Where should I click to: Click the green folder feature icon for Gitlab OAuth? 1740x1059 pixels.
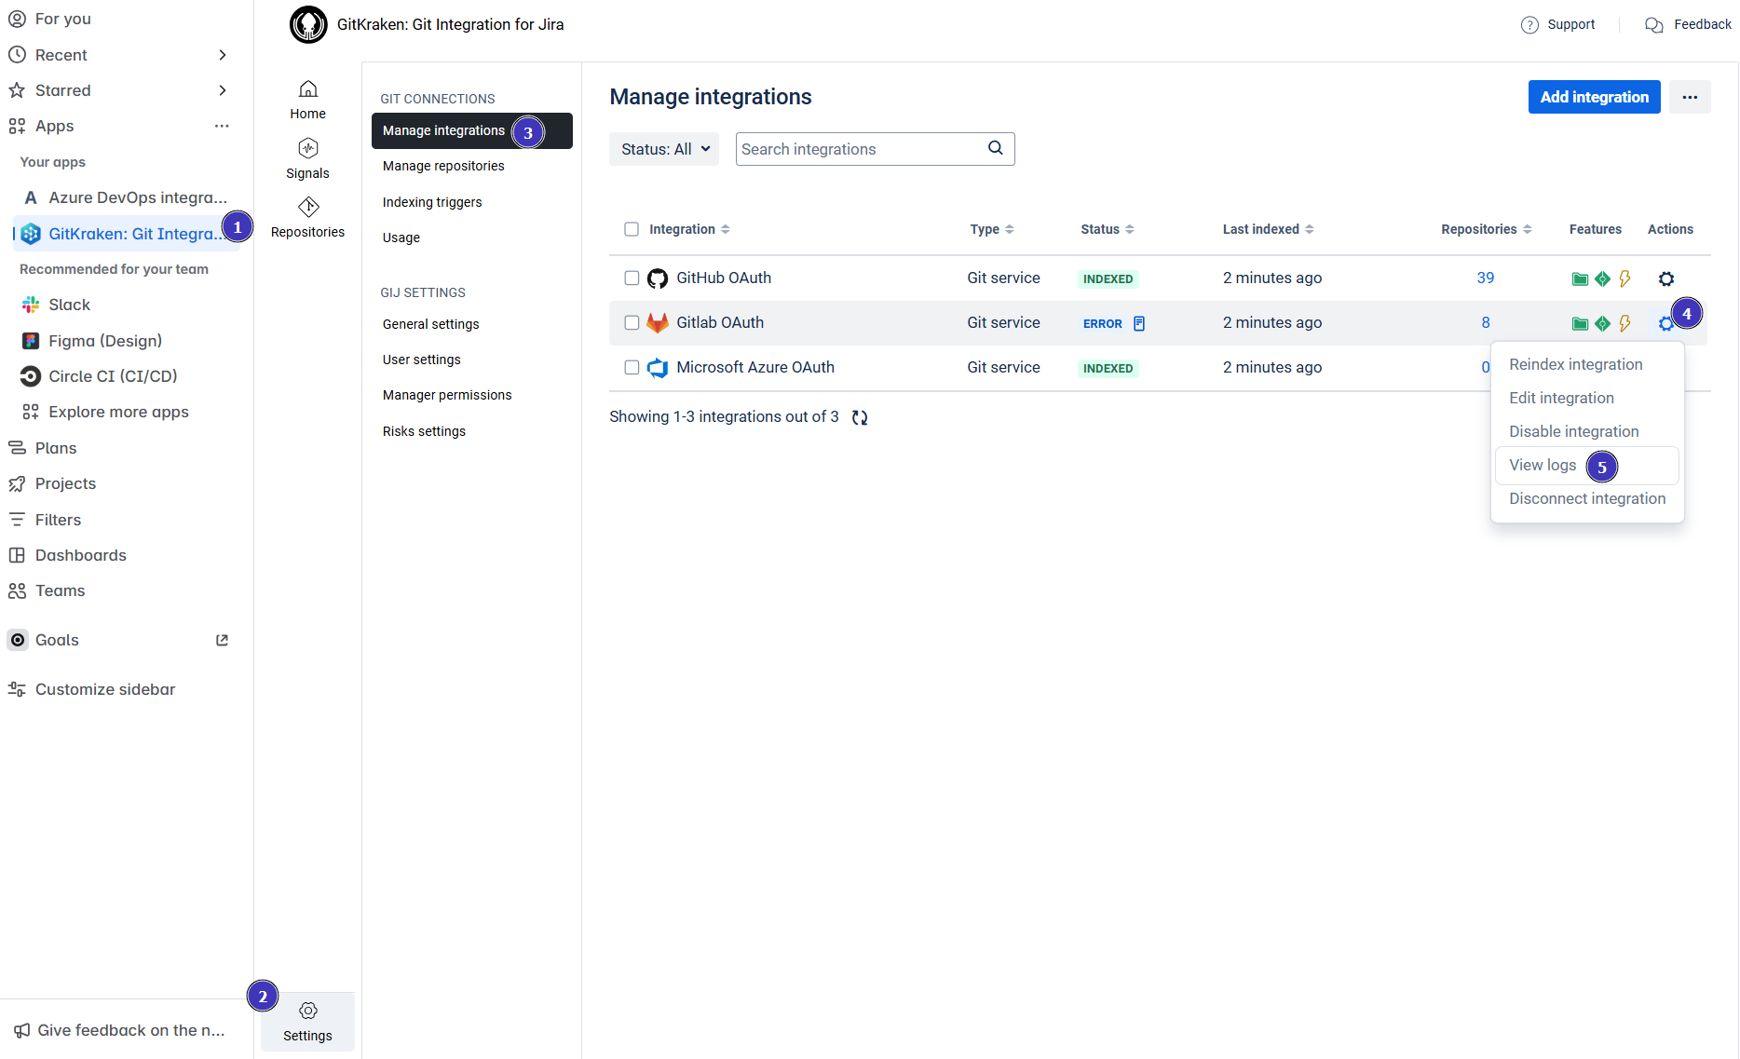click(1580, 323)
